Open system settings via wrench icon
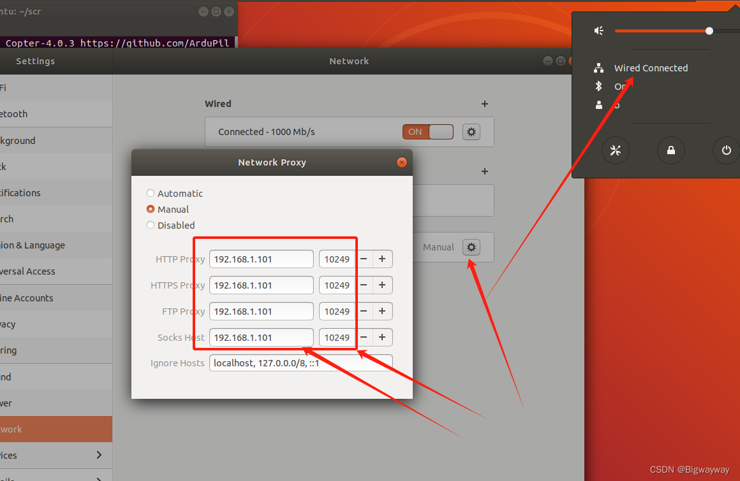This screenshot has width=740, height=481. [x=616, y=150]
